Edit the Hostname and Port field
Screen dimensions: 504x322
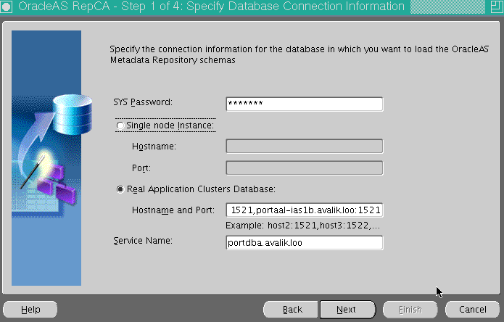(x=305, y=210)
